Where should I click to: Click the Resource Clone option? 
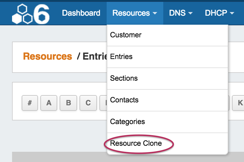pyautogui.click(x=136, y=143)
